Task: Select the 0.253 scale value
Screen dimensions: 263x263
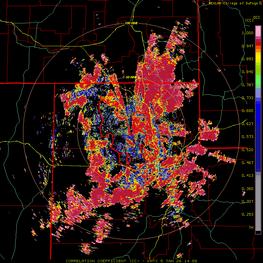Action: click(x=248, y=214)
